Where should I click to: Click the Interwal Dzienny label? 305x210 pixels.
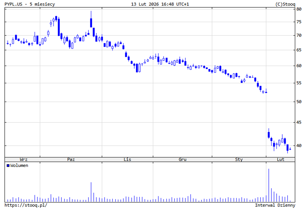pos(275,205)
